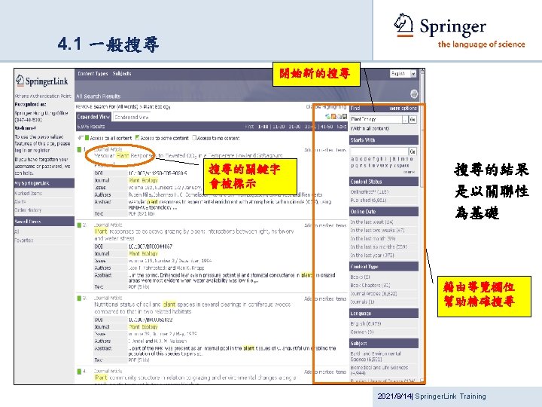Screen dimensions: 542x407
Task: Click 'Add to marked items' for result 4
Action: 325,372
